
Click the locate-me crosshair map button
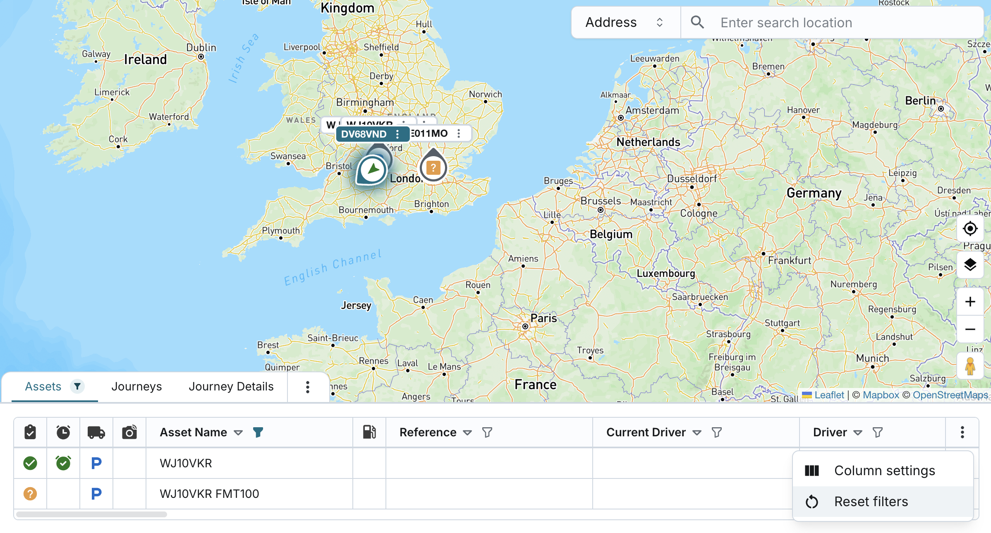coord(970,228)
